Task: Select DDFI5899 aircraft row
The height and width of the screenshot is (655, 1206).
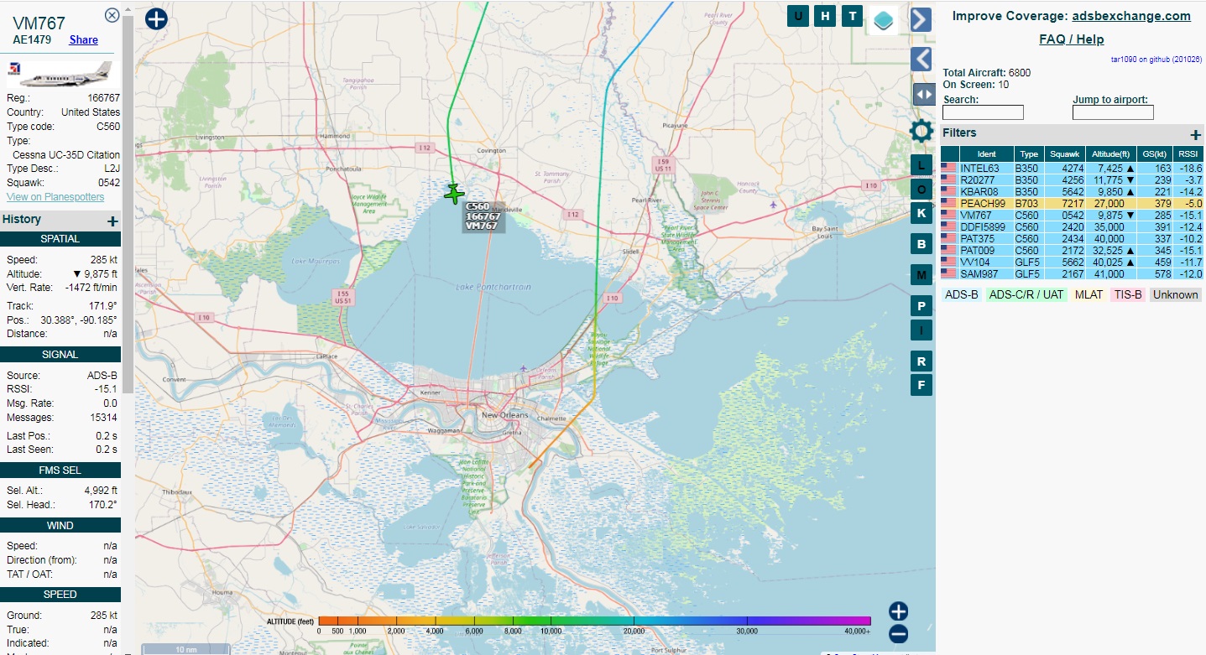Action: [x=1072, y=226]
